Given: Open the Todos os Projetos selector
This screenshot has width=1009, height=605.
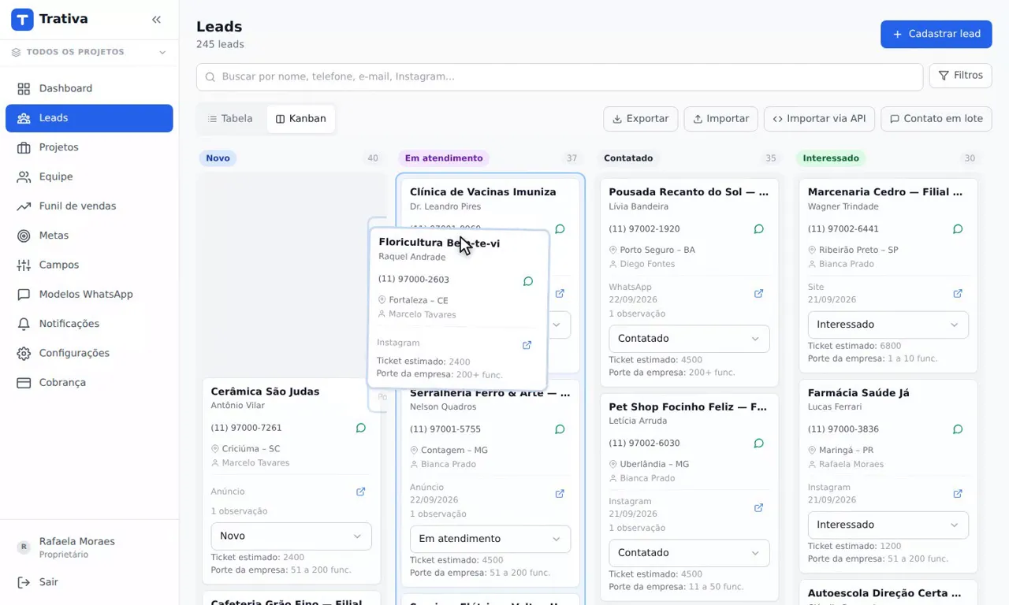Looking at the screenshot, I should (89, 52).
